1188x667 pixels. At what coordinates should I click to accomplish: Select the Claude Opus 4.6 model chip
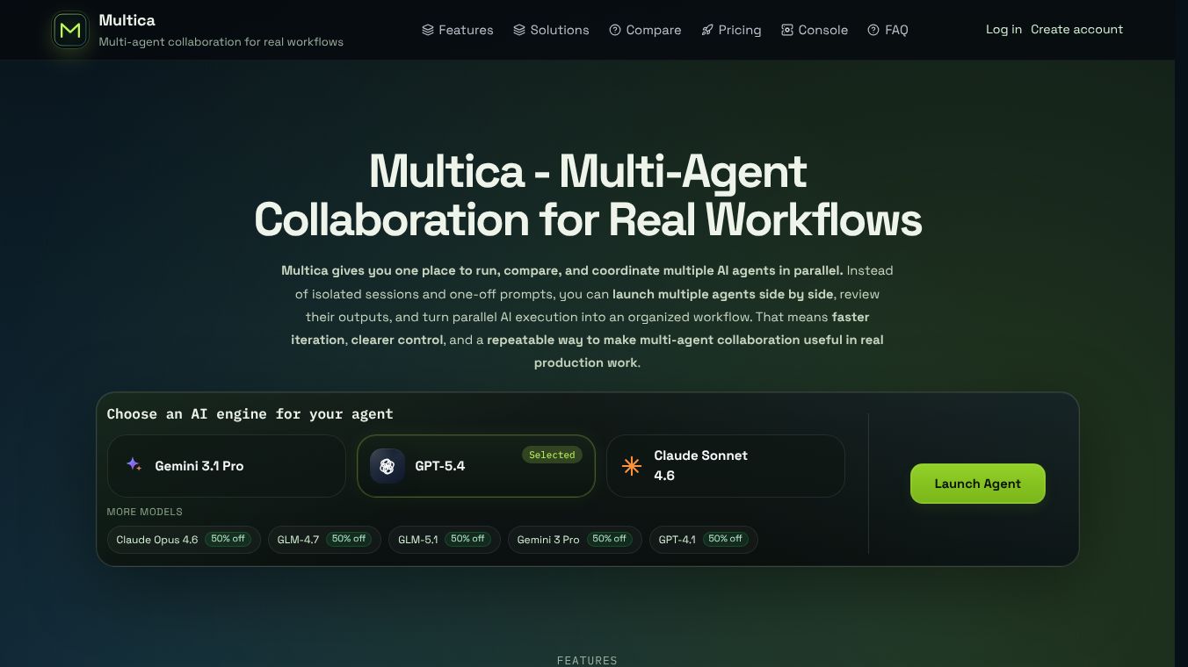coord(184,540)
